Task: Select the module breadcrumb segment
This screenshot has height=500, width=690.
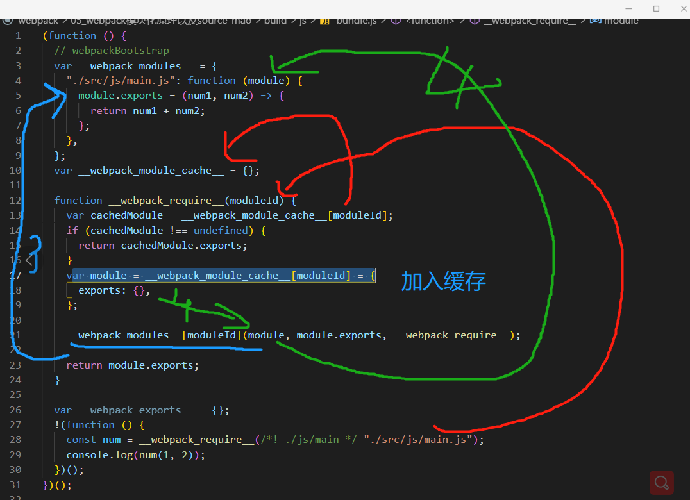Action: [x=621, y=21]
